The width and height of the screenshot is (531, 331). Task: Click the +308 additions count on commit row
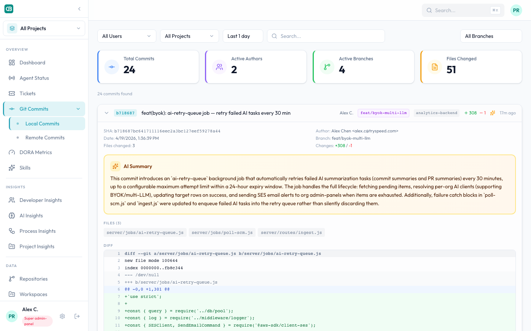pyautogui.click(x=471, y=113)
